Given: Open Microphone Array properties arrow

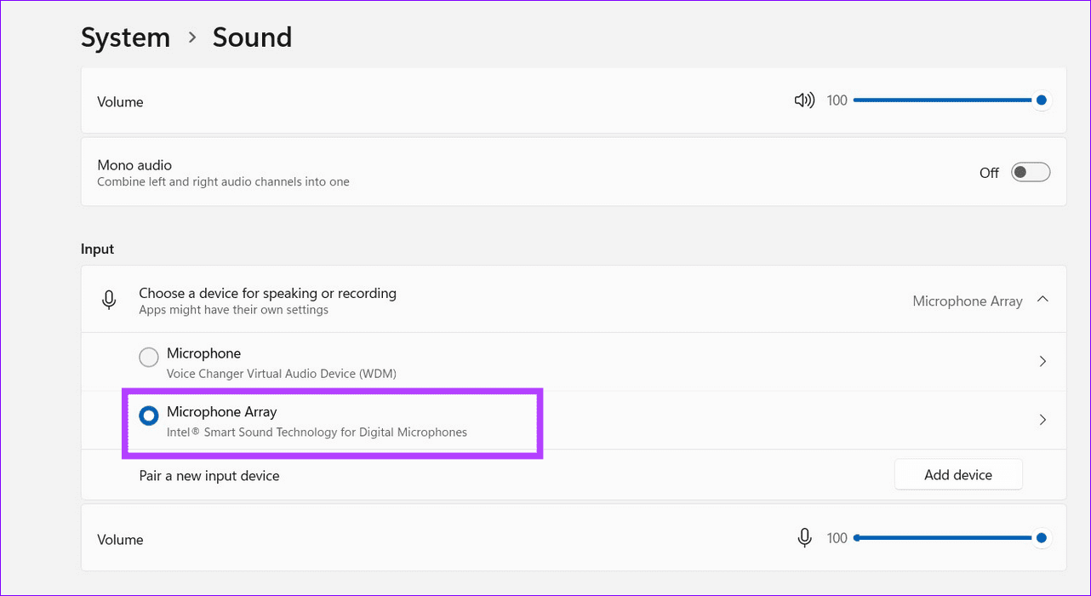Looking at the screenshot, I should click(1042, 420).
